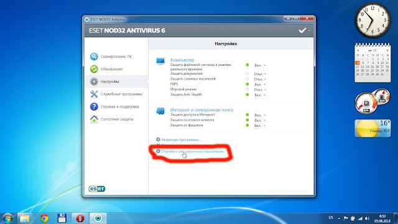The image size is (398, 224).
Task: Toggle Защита документов status indicator
Action: coord(248,73)
